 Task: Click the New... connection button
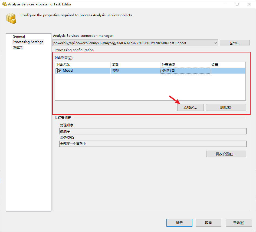pos(234,43)
